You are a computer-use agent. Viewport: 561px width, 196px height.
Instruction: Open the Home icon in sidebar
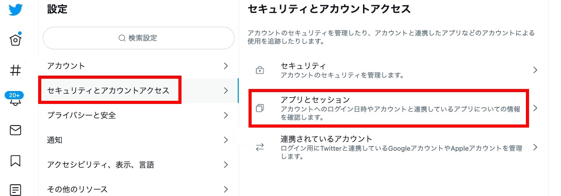(15, 39)
